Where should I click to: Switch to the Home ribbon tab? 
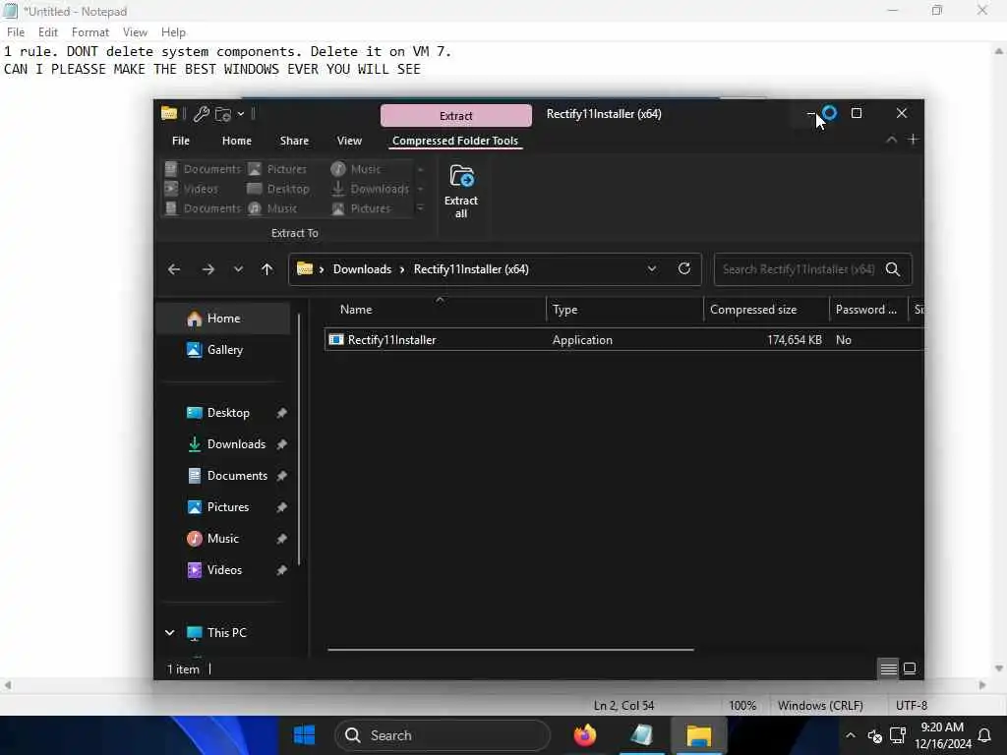[237, 141]
